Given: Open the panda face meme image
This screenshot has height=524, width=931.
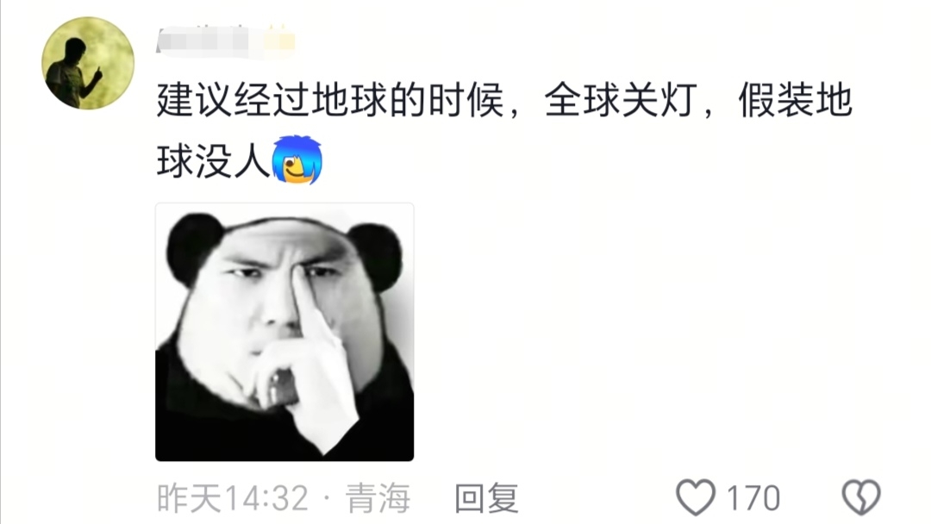Looking at the screenshot, I should pos(284,332).
